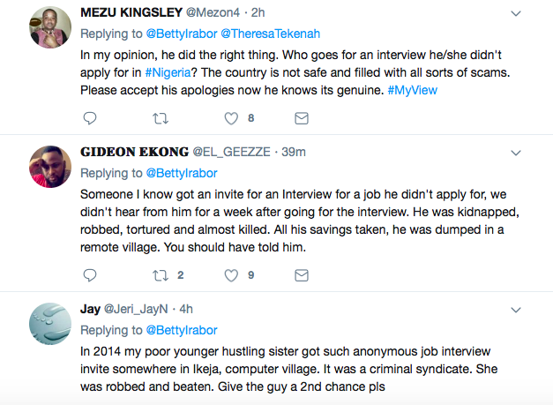Reply to GIDEON EKONG's tweet

click(x=90, y=275)
